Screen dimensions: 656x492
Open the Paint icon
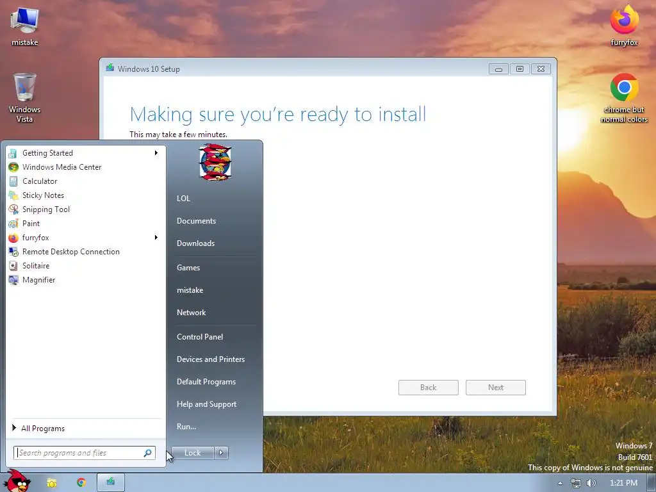coord(13,224)
